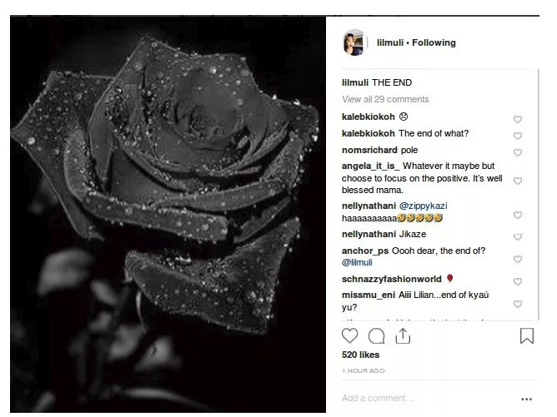The width and height of the screenshot is (557, 417).
Task: Open comments using the speech bubble icon
Action: 377,335
